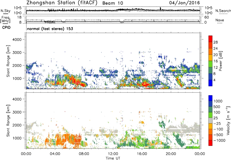
Task: Click the 'Velocity [m s-1]' colorbar label
Action: point(228,120)
